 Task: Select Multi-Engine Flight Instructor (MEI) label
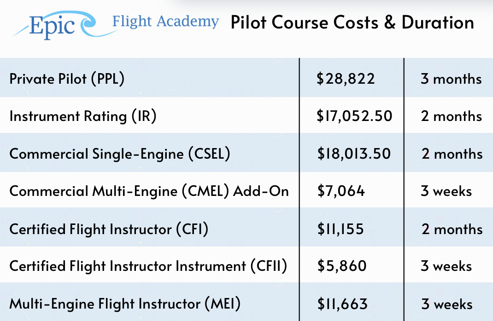125,304
